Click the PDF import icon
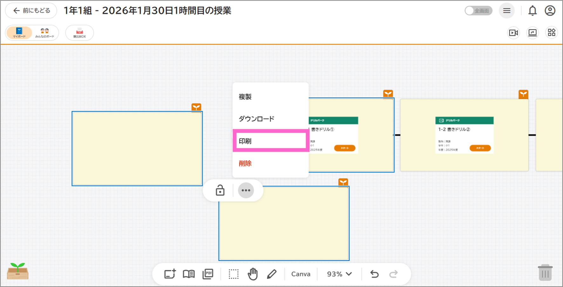Viewport: 563px width, 287px height. point(208,274)
